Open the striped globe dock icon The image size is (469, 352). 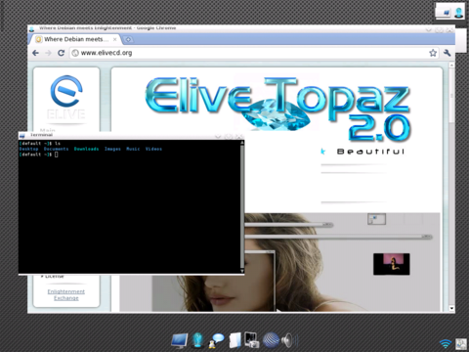pos(271,340)
